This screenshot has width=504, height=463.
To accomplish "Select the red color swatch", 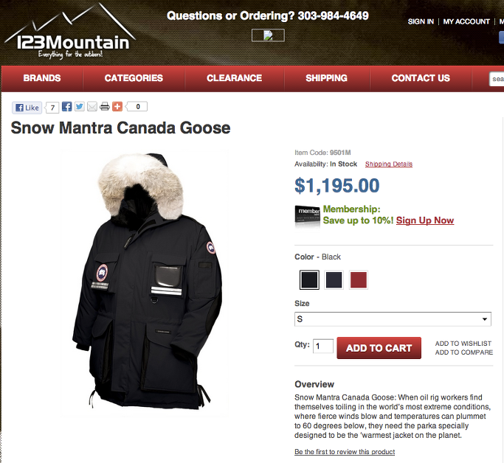I will (359, 280).
